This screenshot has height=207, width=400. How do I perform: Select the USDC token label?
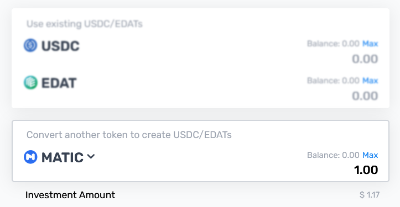click(60, 46)
